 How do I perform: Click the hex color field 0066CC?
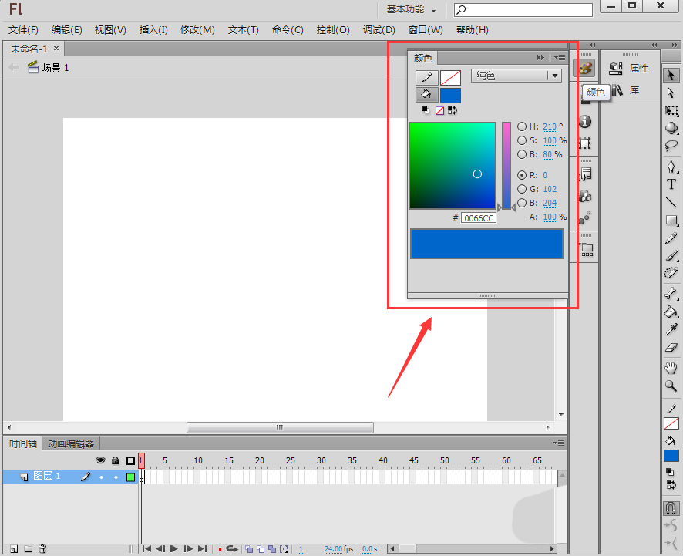coord(479,218)
